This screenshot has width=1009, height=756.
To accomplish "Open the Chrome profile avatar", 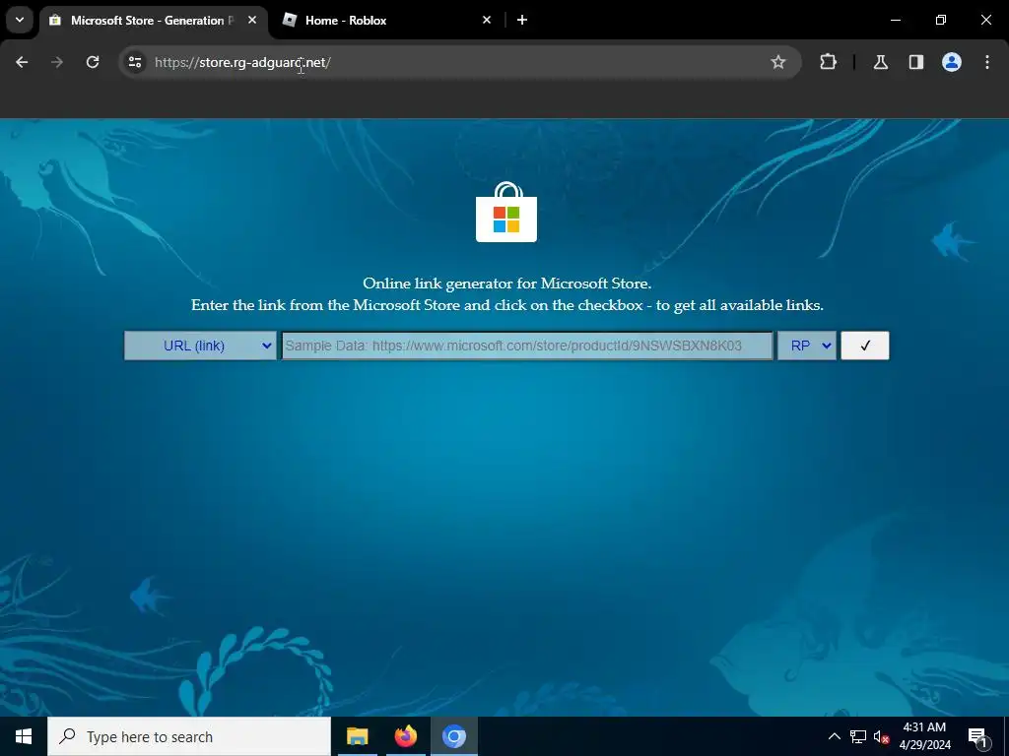I will click(x=951, y=62).
